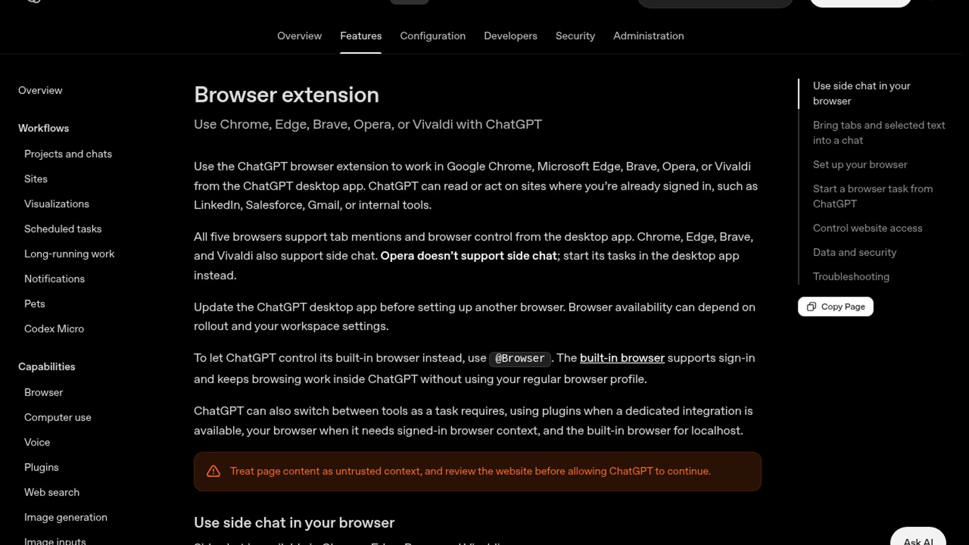969x545 pixels.
Task: Open Visualizations sidebar entry
Action: (x=57, y=204)
